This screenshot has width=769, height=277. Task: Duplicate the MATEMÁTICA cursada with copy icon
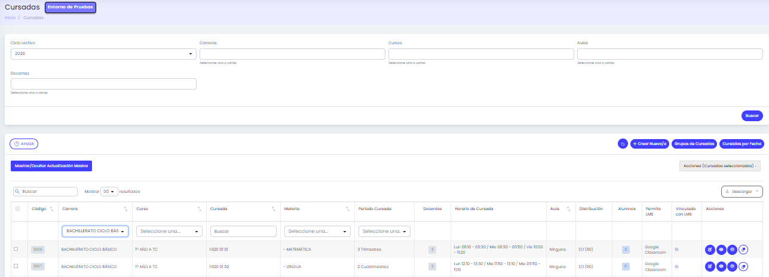743,250
